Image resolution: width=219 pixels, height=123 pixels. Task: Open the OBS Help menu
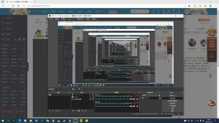tap(94, 19)
